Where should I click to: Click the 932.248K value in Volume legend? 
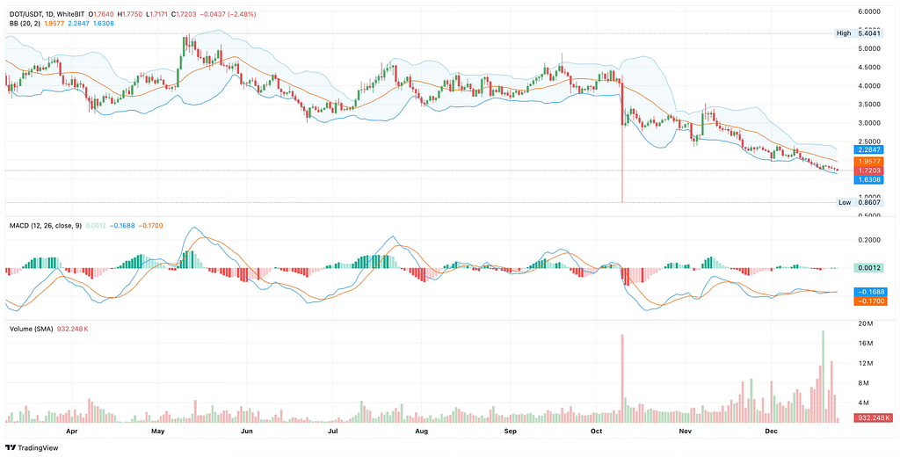pos(72,329)
